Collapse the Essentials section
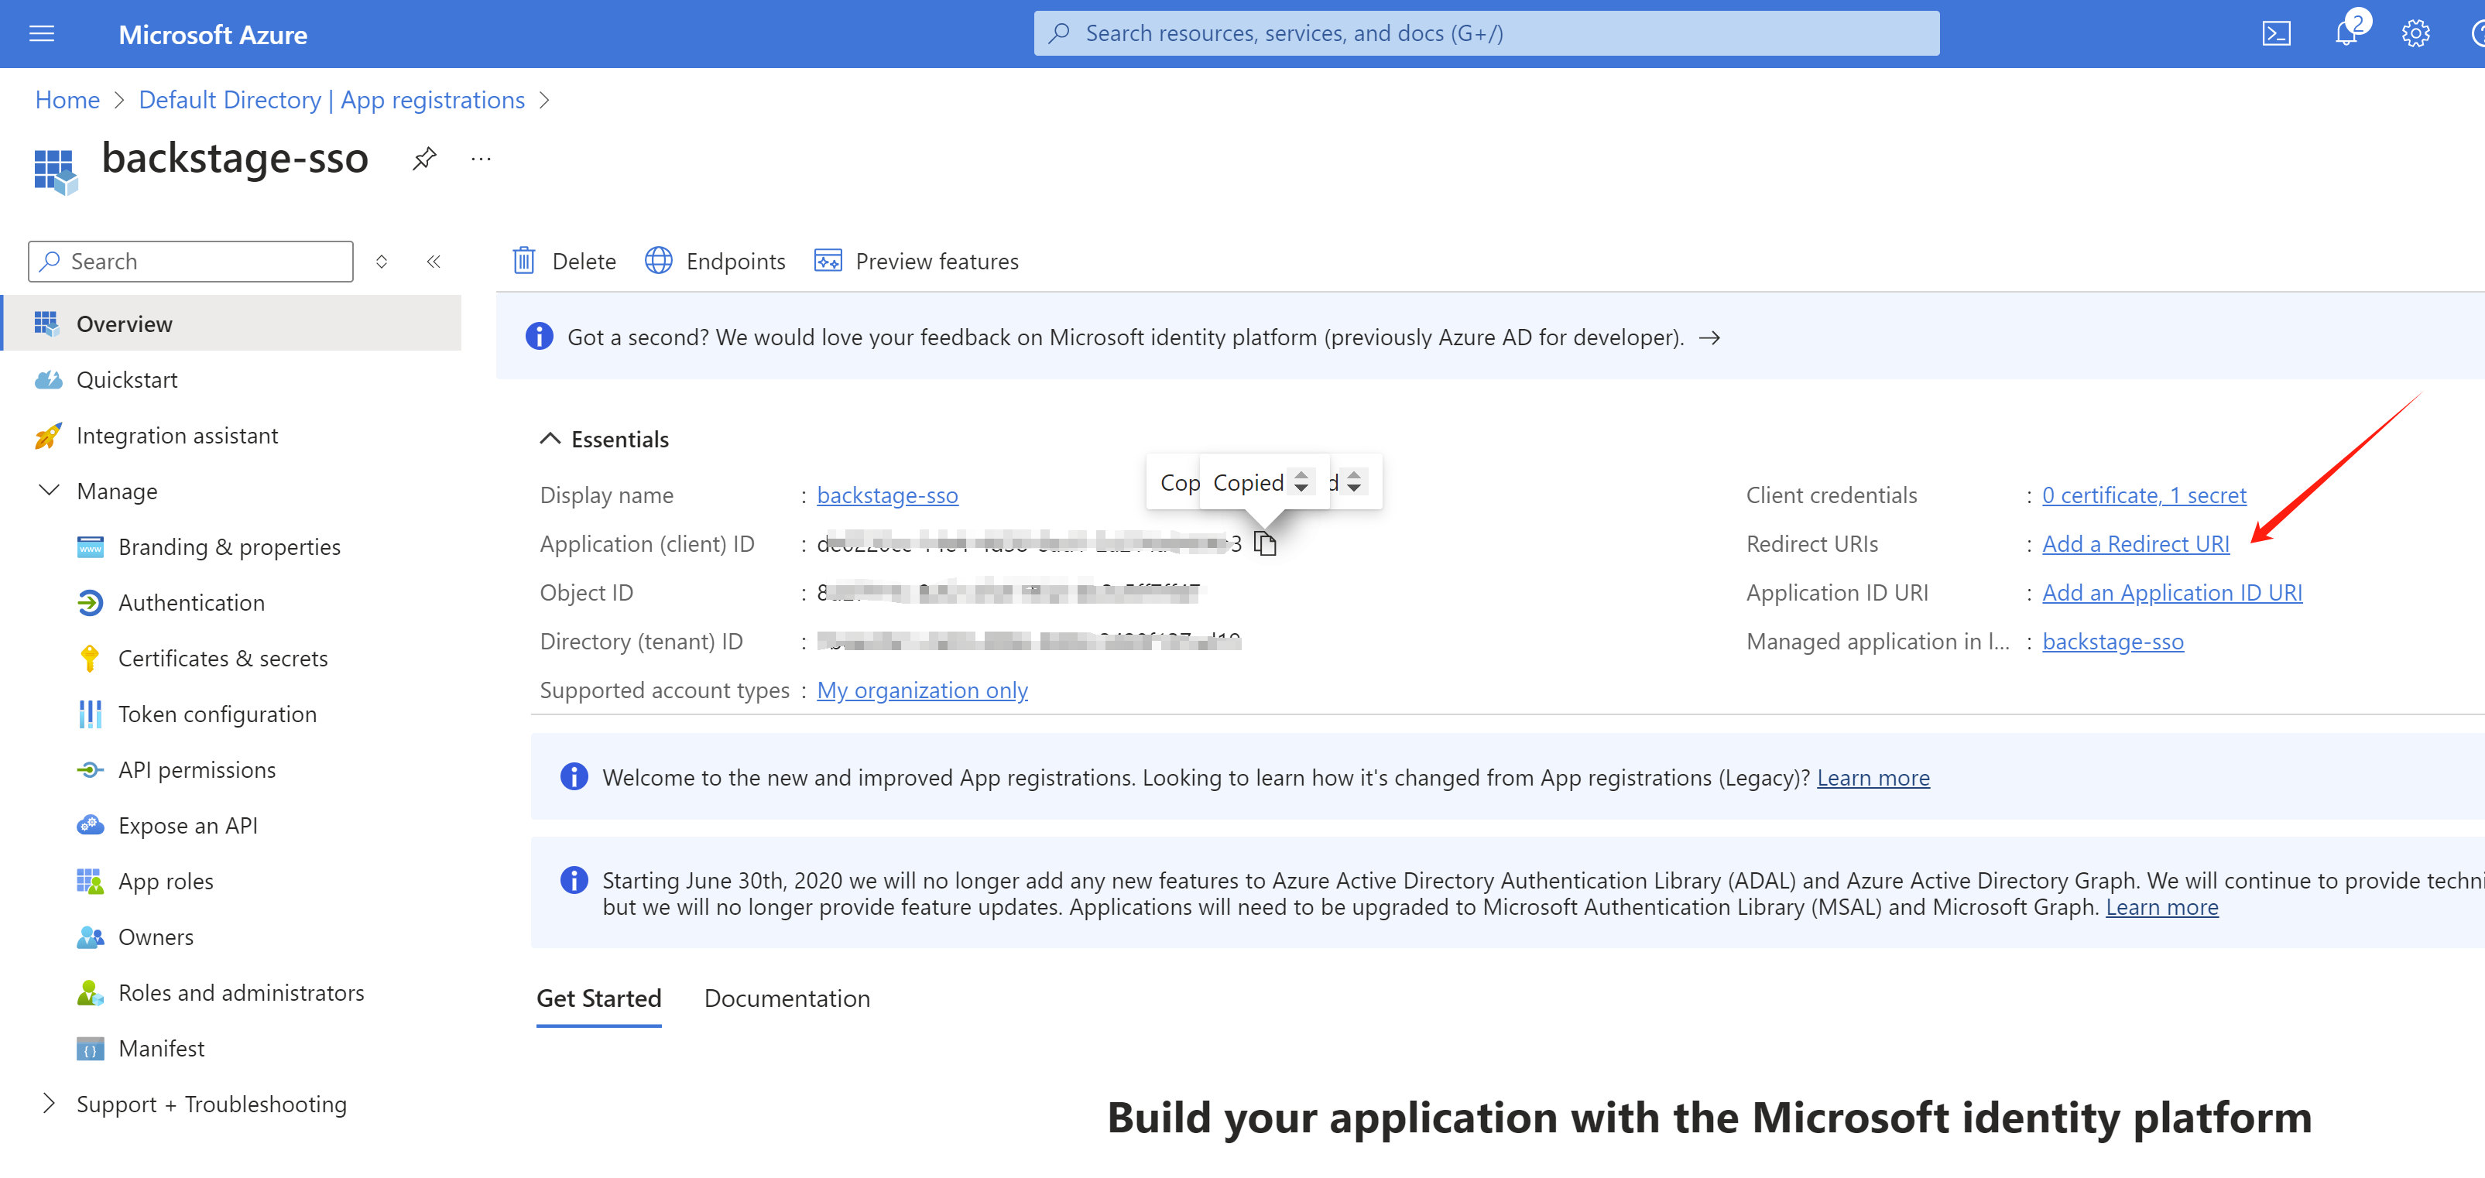This screenshot has height=1178, width=2485. click(550, 439)
